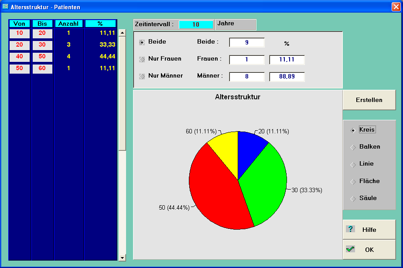Click the Zeitintervall value field
403x268 pixels.
(x=196, y=25)
